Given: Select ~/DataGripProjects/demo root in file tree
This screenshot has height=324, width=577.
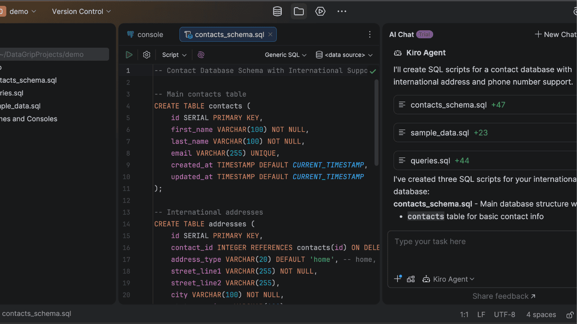Looking at the screenshot, I should [55, 54].
